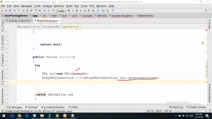Click the Stop square icon

pos(88,11)
